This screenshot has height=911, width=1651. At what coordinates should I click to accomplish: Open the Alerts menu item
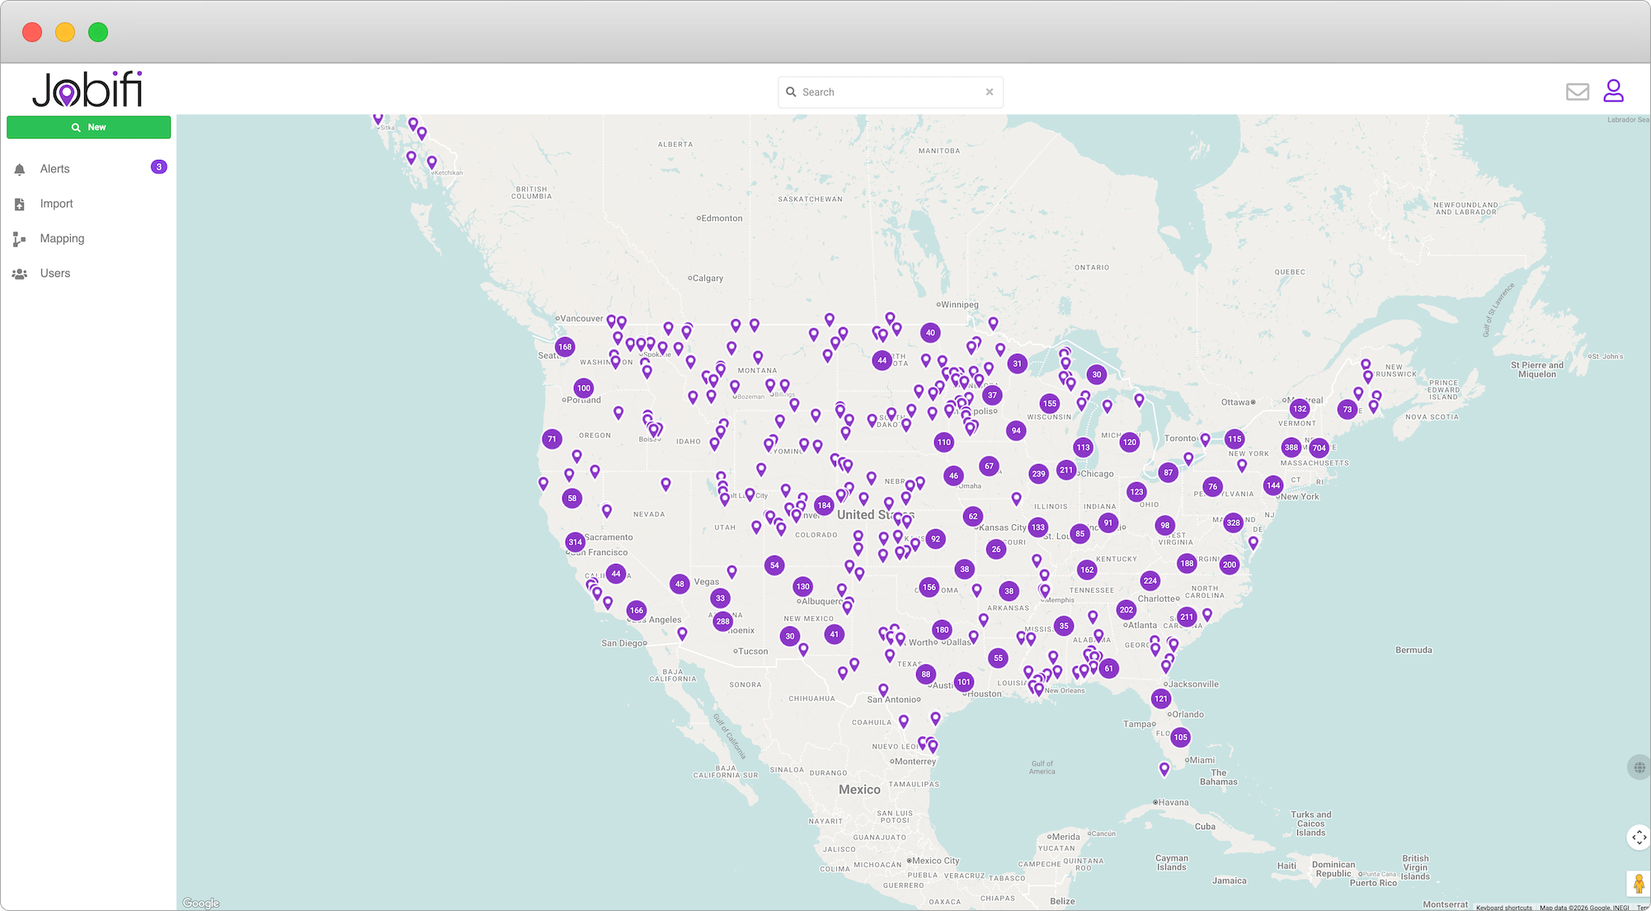click(x=55, y=169)
